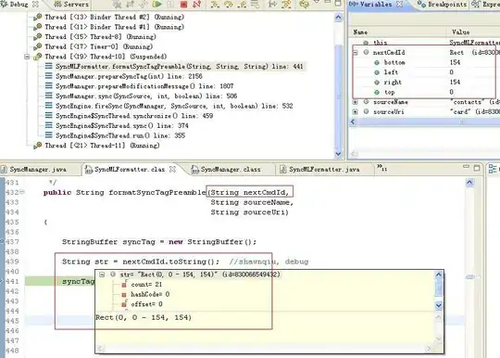Expand the sourceName variable
This screenshot has width=500, height=358.
[x=356, y=102]
